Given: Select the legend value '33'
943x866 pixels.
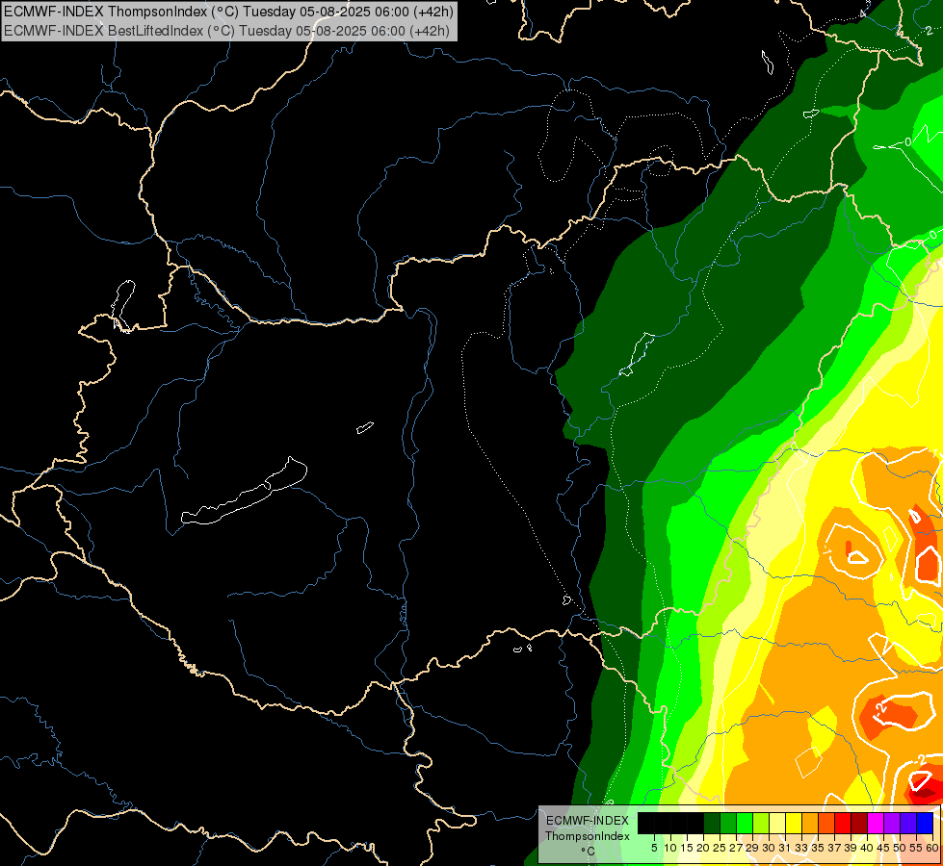Looking at the screenshot, I should (x=801, y=848).
